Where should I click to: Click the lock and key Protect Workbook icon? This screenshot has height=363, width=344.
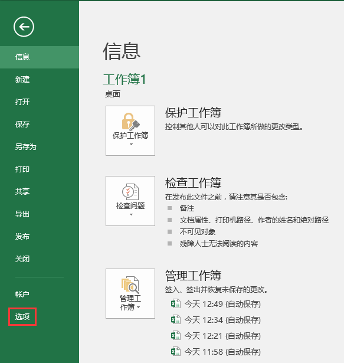130,122
